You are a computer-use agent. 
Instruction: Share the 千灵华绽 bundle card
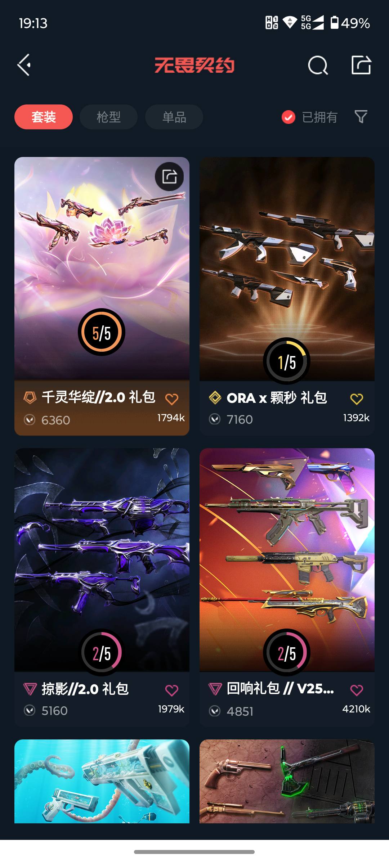click(x=169, y=176)
